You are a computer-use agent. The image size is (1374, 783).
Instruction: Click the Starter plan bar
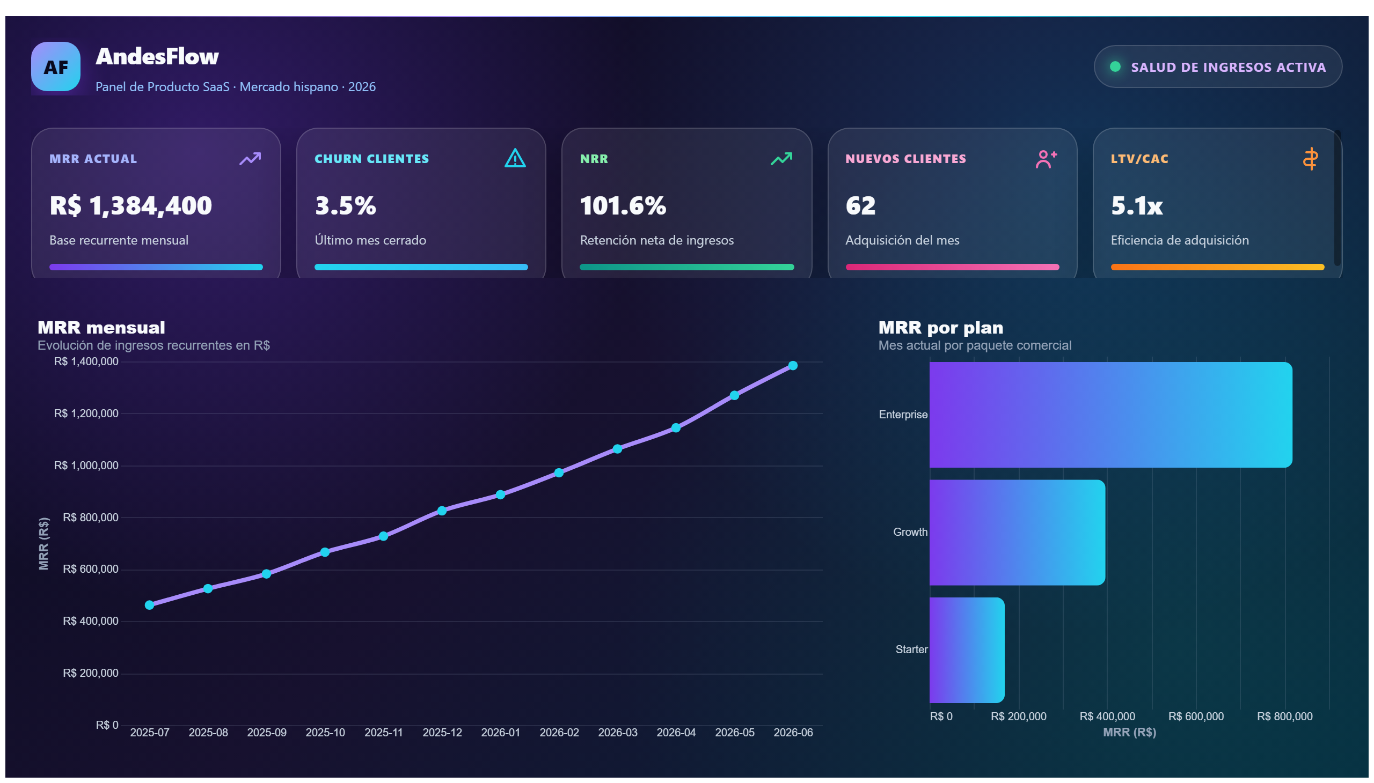pyautogui.click(x=967, y=650)
